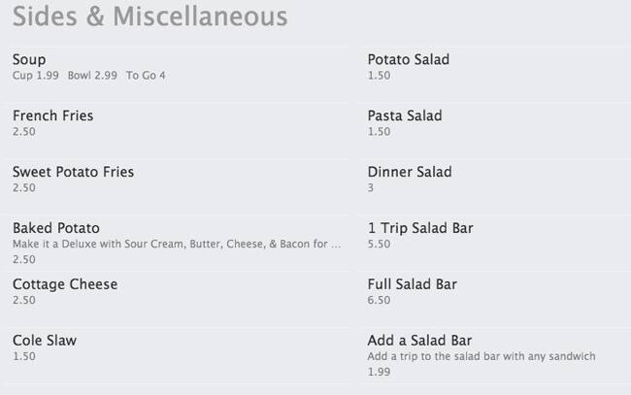
Task: Click the Cole Slaw 1.50 price
Action: (x=24, y=357)
